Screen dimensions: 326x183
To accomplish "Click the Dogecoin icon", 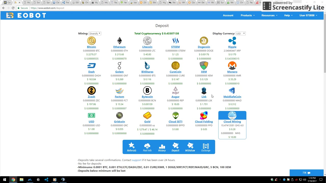I will 204,41.
